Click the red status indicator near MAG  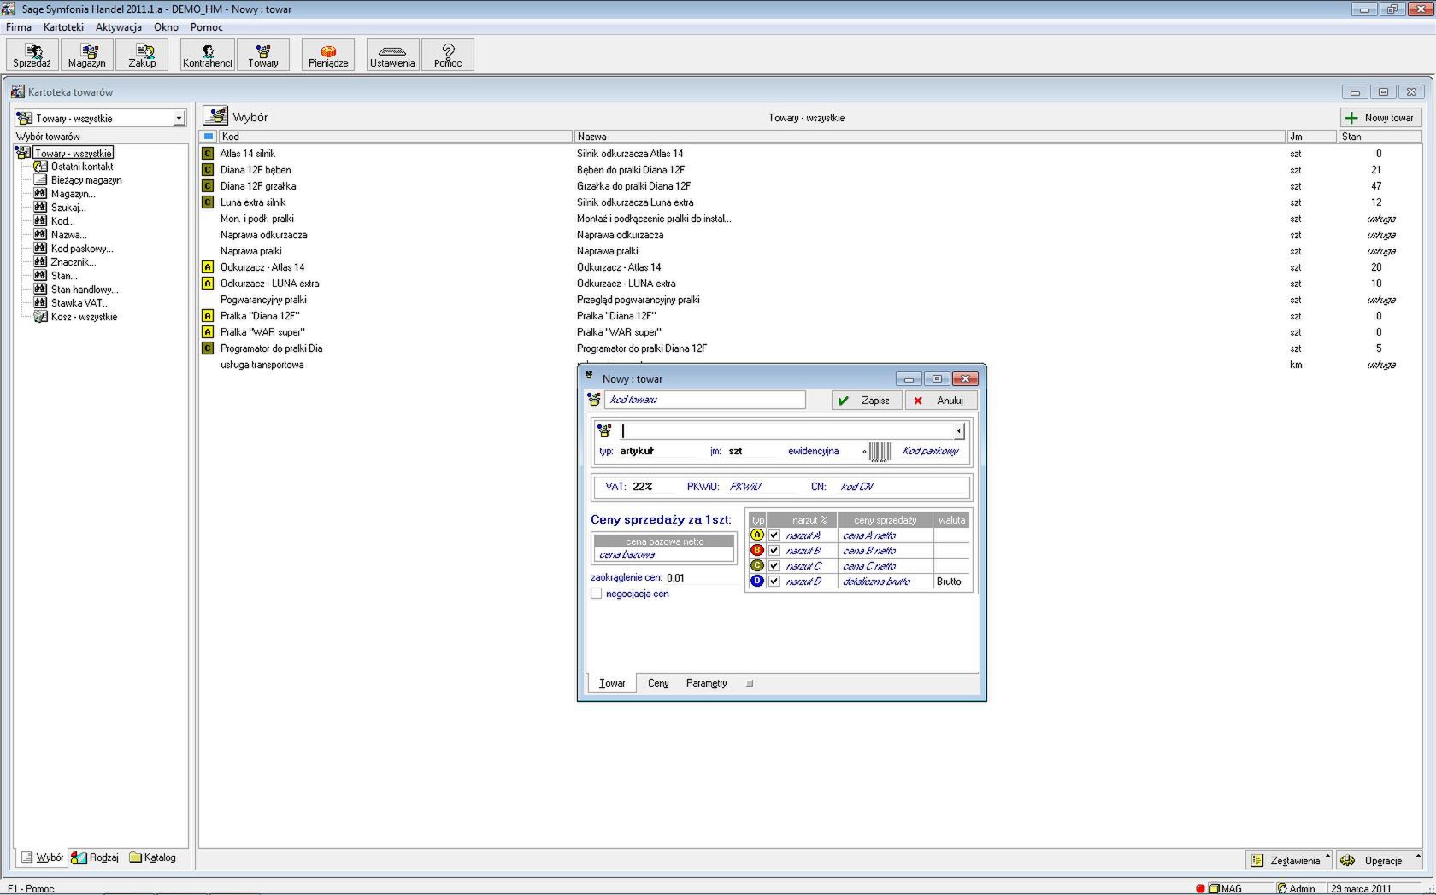click(x=1200, y=888)
